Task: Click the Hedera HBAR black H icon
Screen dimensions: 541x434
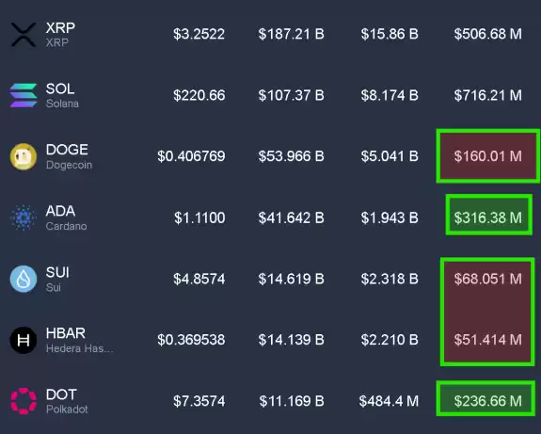Action: [24, 340]
